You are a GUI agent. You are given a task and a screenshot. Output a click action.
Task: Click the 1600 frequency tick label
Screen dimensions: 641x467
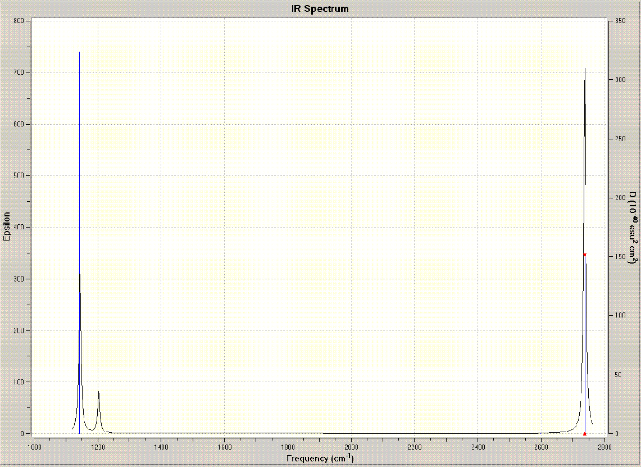pyautogui.click(x=224, y=447)
